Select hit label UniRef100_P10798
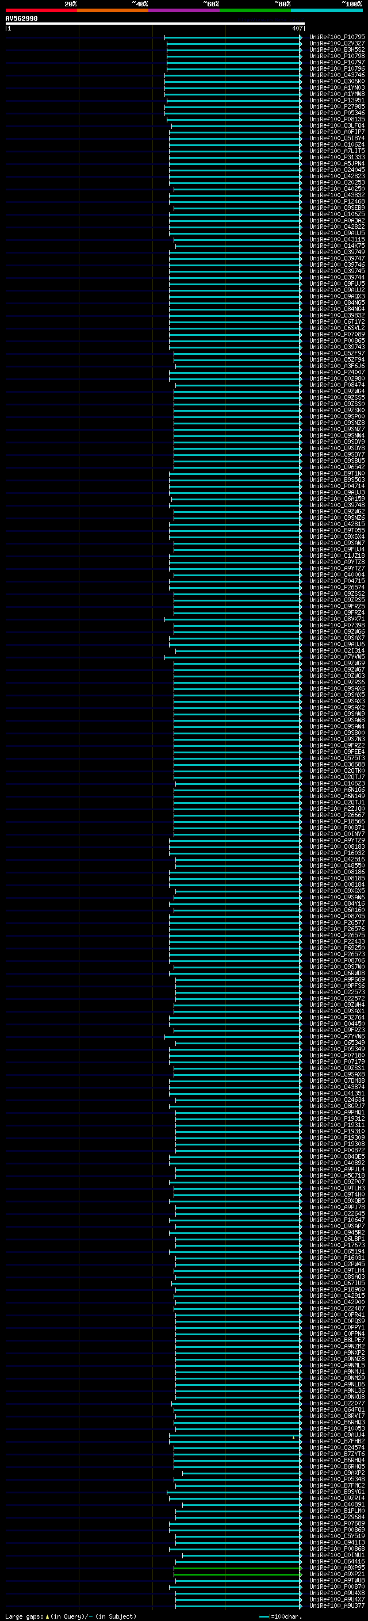368x1621 pixels. (x=337, y=56)
